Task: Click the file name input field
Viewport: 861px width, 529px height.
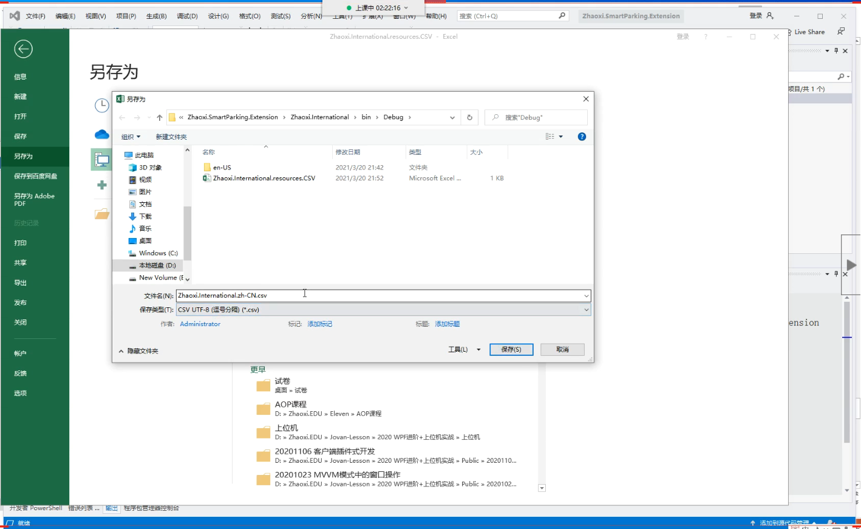Action: 379,296
